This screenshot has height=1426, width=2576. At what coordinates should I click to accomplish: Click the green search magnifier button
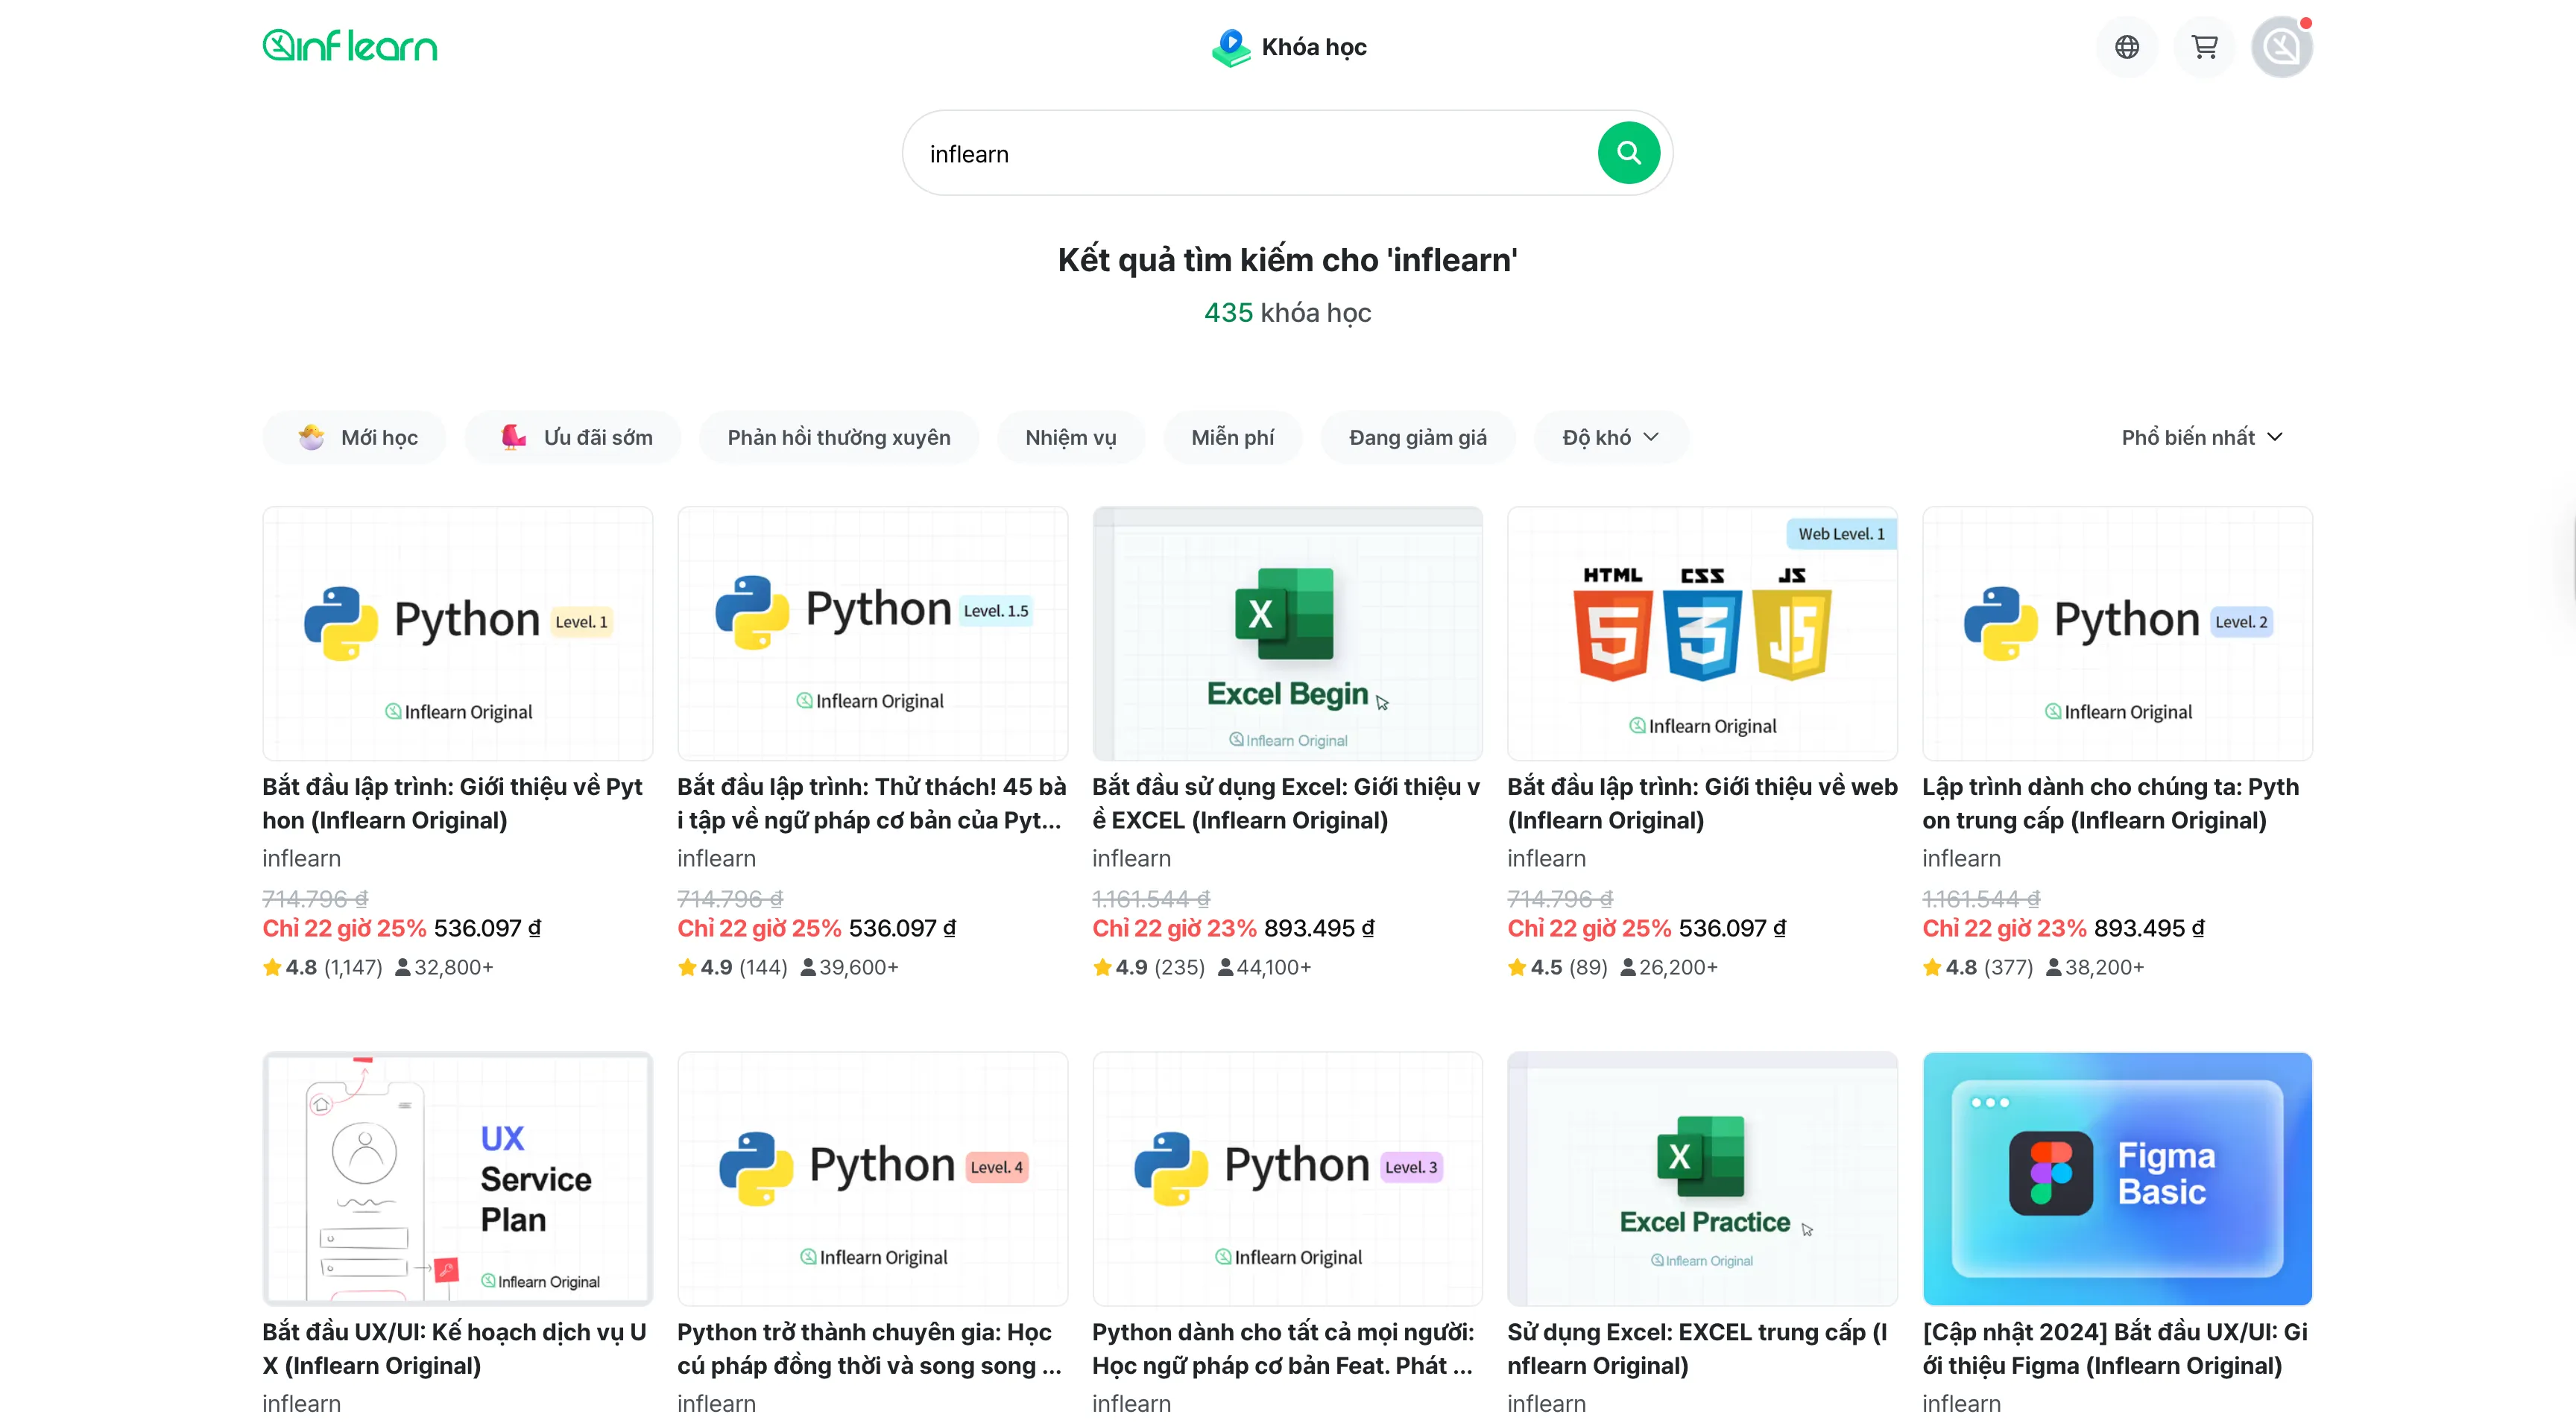(x=1628, y=153)
